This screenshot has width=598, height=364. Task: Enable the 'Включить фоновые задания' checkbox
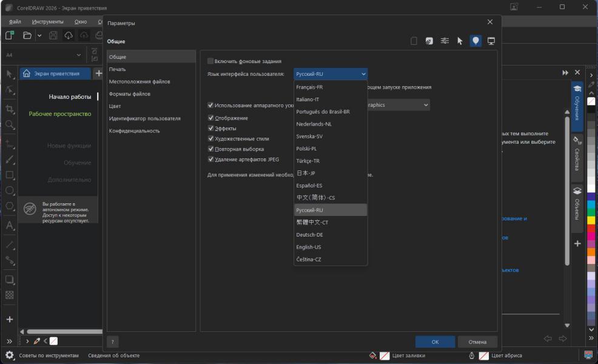click(x=210, y=61)
